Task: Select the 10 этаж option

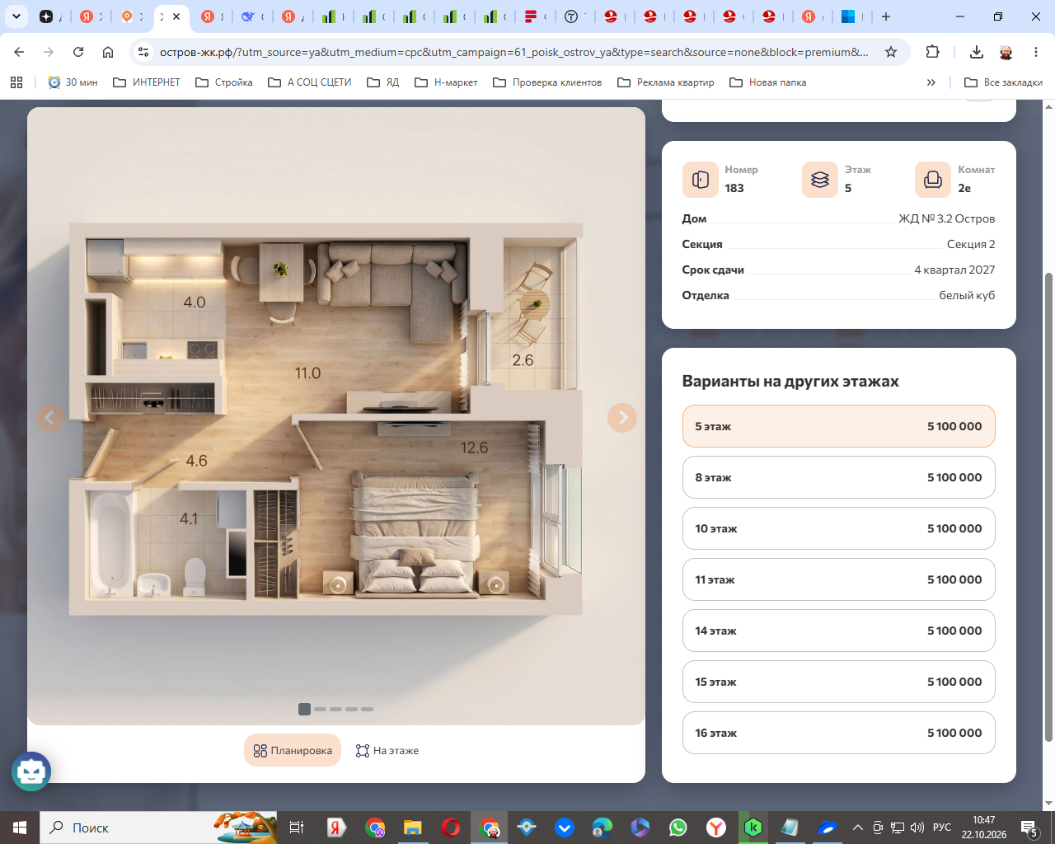Action: [x=839, y=528]
